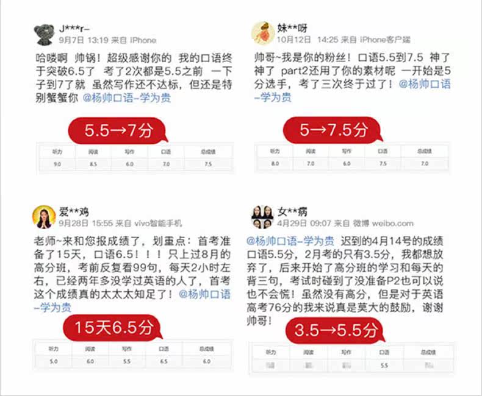
Task: Open the username J***r–
Action: (x=74, y=29)
